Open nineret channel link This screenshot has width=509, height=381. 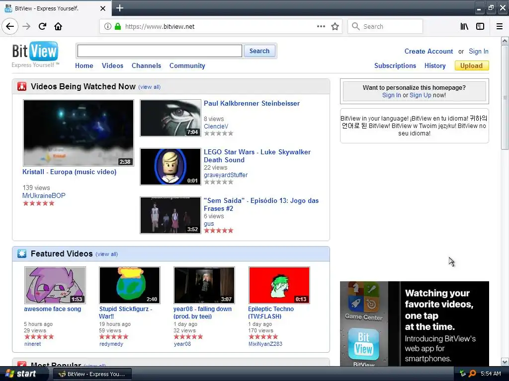tap(32, 344)
